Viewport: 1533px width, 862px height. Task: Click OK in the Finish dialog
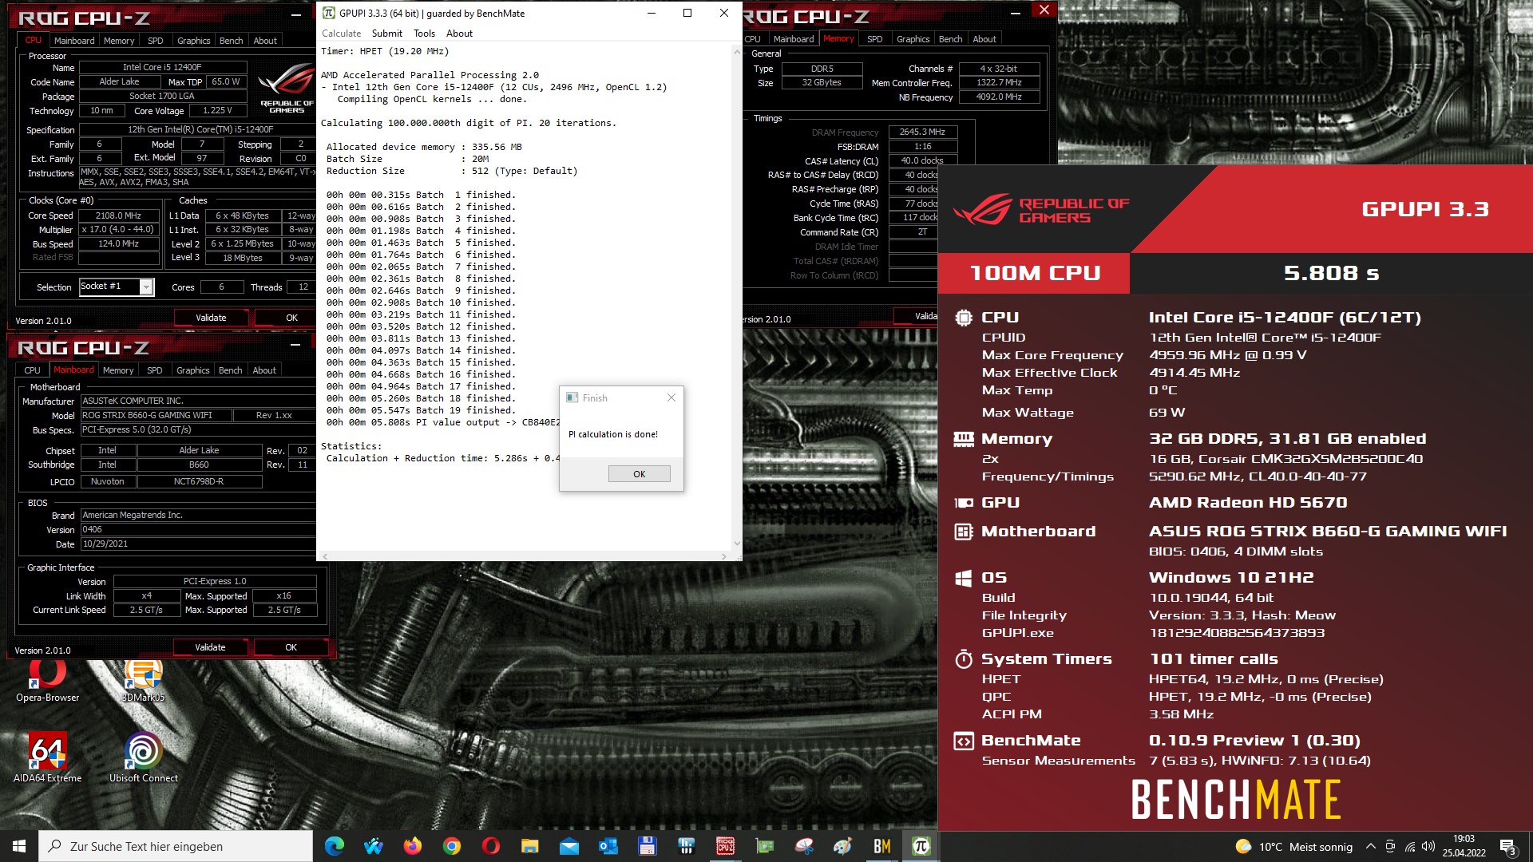639,474
